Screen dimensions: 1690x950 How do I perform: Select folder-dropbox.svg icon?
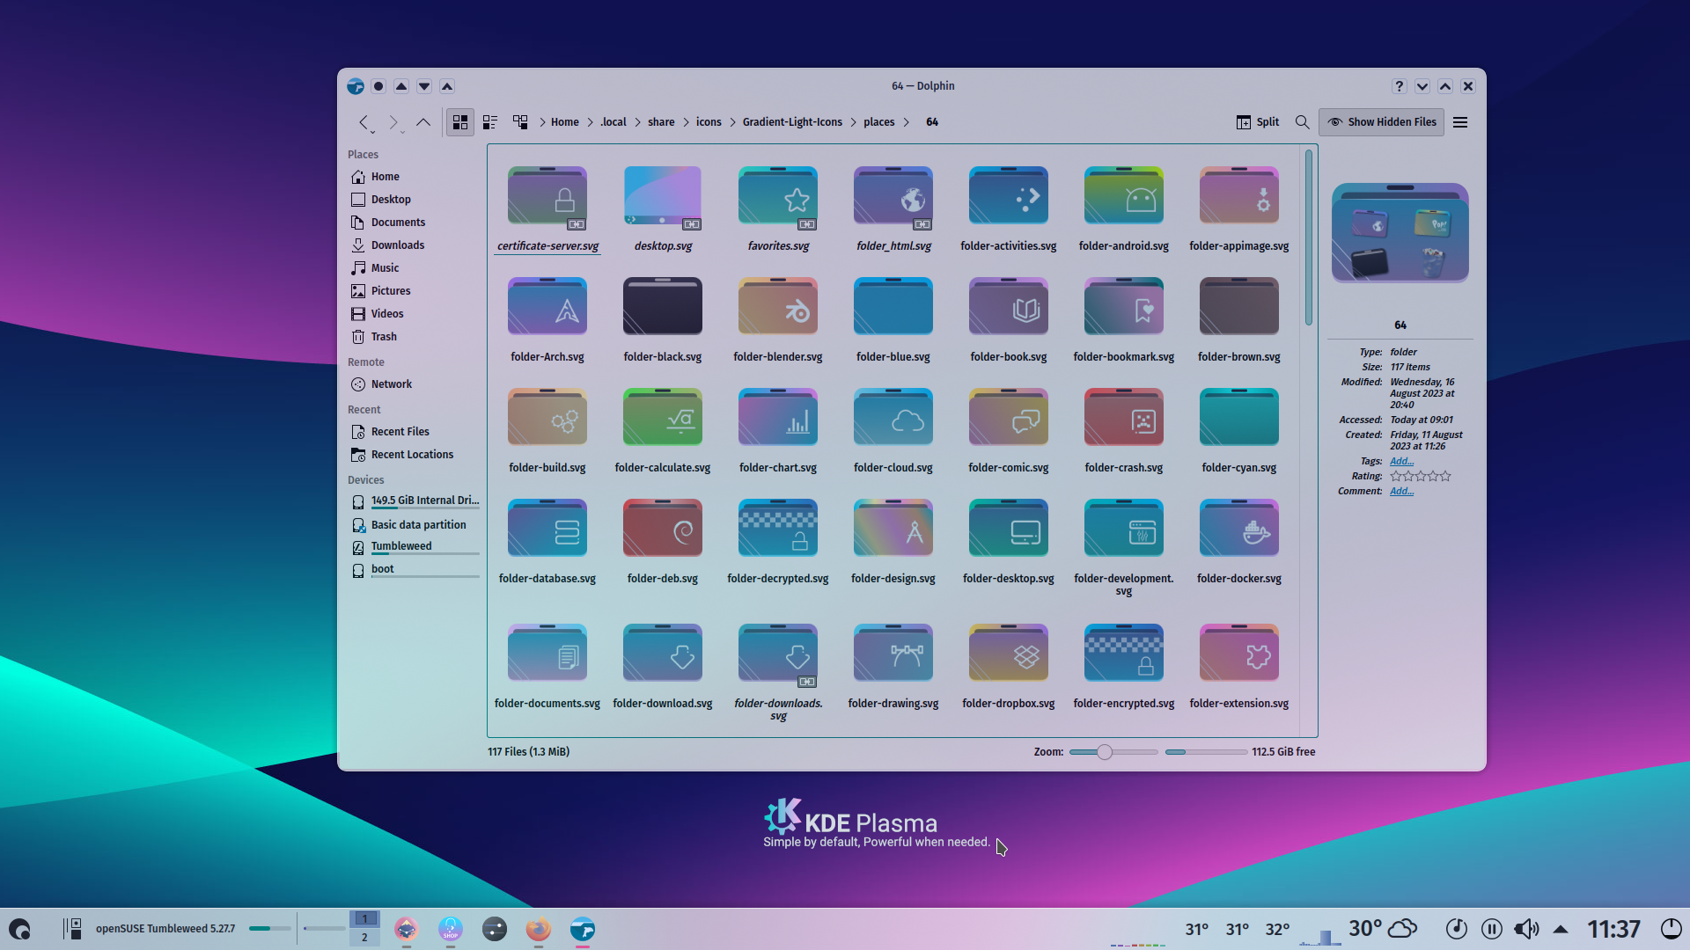(x=1009, y=654)
